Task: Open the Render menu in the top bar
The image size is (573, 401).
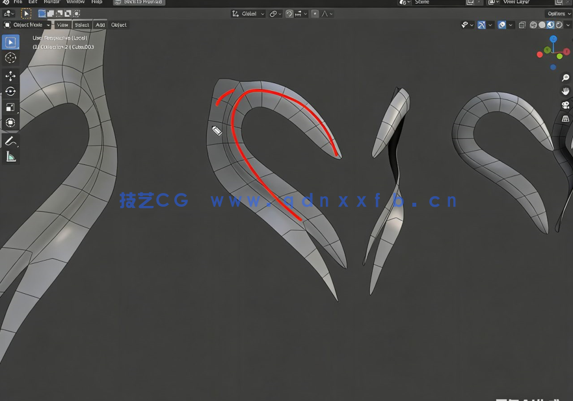Action: point(52,2)
